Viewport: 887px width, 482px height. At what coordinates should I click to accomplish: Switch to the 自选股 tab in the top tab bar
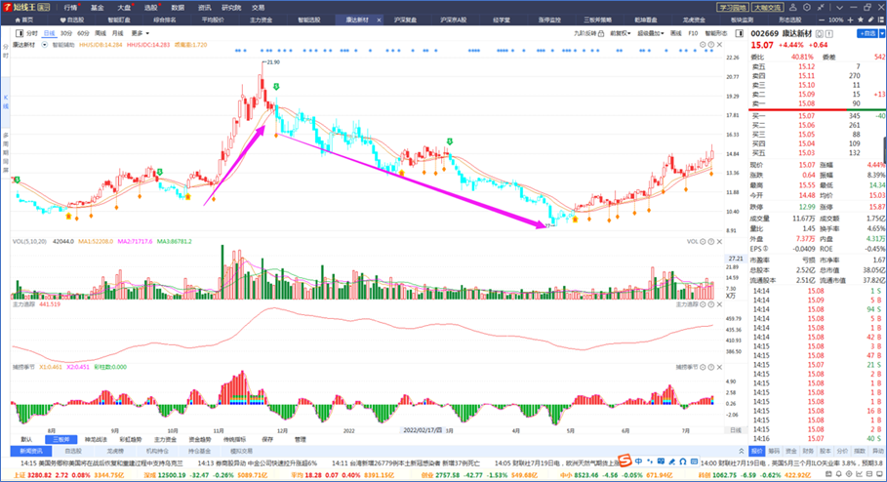click(x=72, y=20)
